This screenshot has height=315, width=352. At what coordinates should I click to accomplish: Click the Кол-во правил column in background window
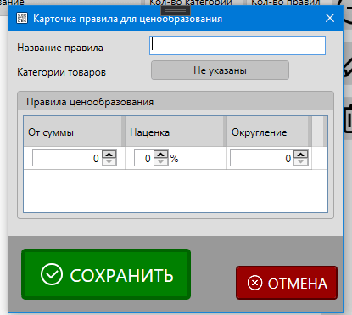(x=286, y=3)
